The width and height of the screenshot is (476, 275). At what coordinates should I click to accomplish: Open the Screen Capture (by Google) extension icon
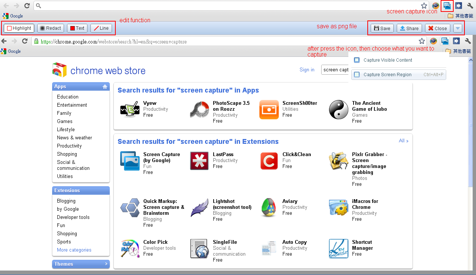pos(130,161)
